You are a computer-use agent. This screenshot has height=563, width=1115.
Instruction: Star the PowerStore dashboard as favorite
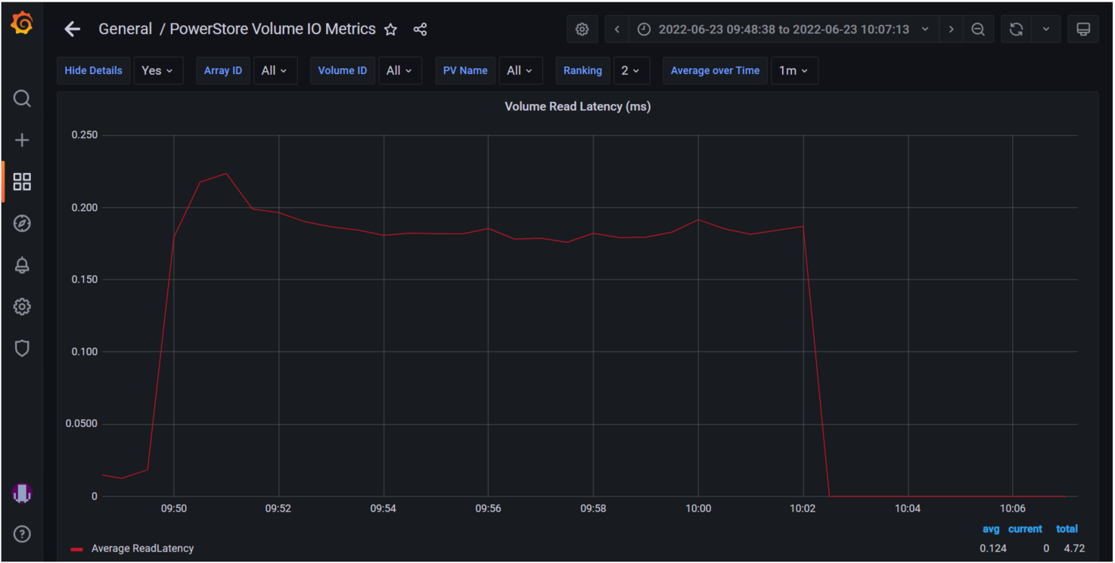pos(390,29)
